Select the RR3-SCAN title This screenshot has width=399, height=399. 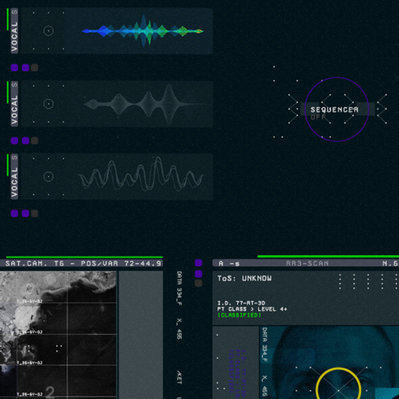[x=307, y=263]
